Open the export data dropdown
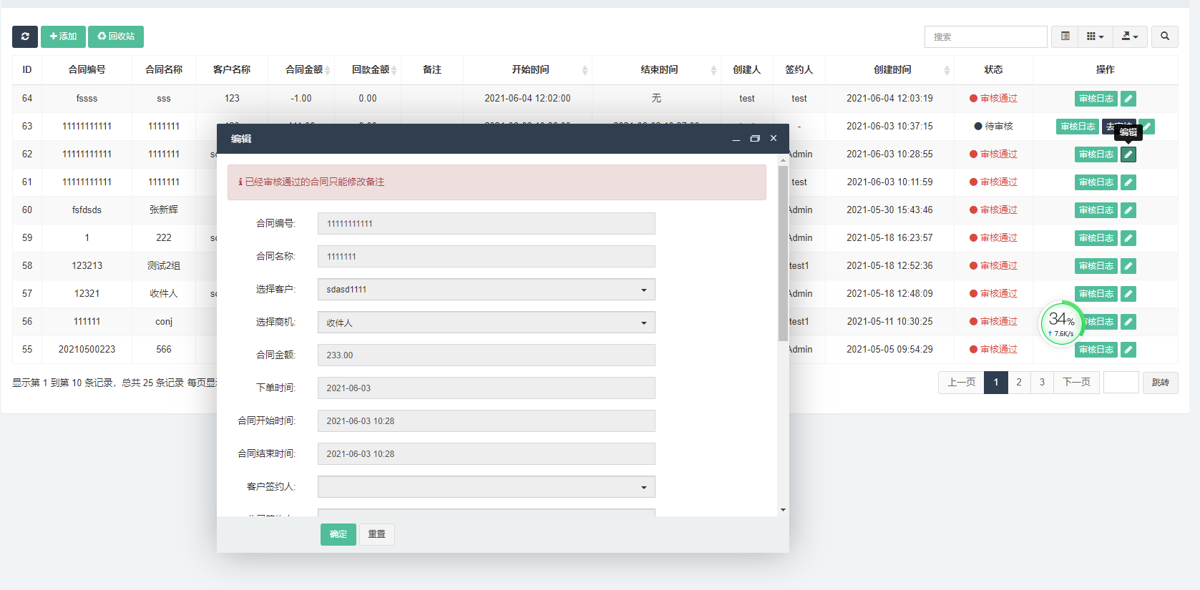The height and width of the screenshot is (590, 1200). (x=1130, y=36)
